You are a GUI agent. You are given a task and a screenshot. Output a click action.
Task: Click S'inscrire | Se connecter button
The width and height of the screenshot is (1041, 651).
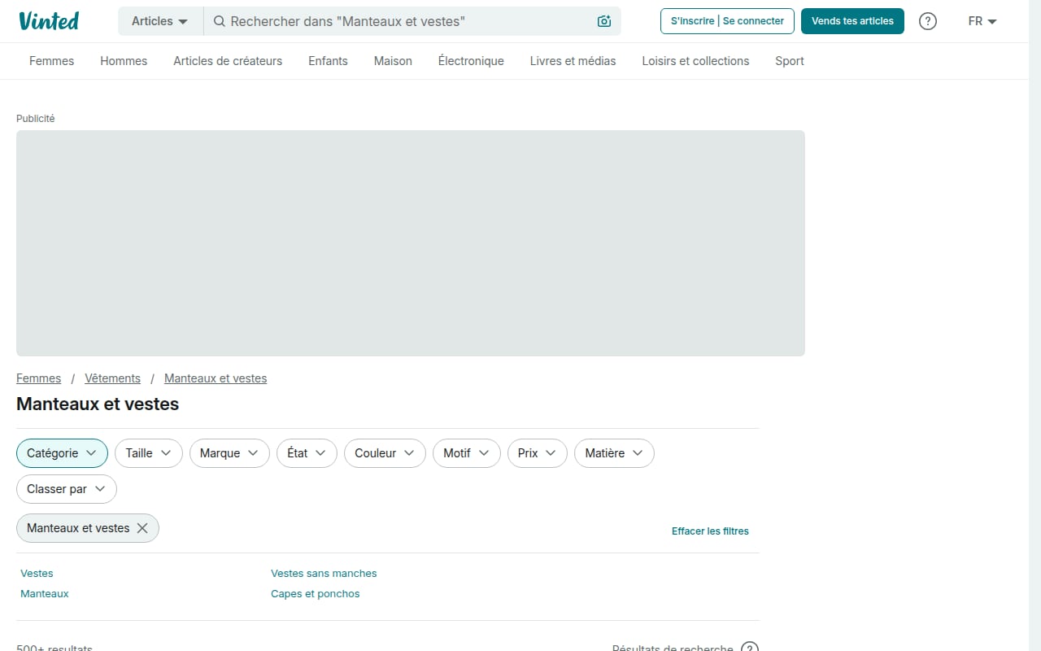click(727, 21)
